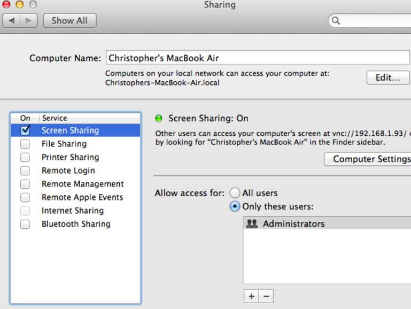Select the Internet Sharing service row

(x=75, y=211)
